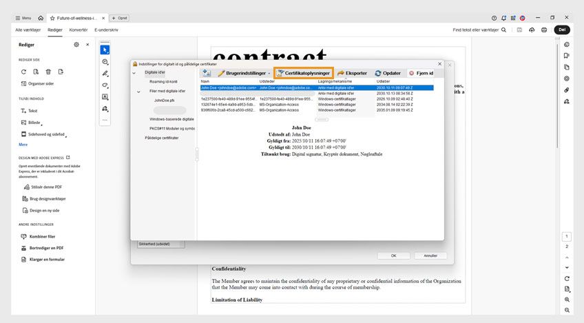Delete page via trash icon
This screenshot has height=323, width=584.
(48, 72)
